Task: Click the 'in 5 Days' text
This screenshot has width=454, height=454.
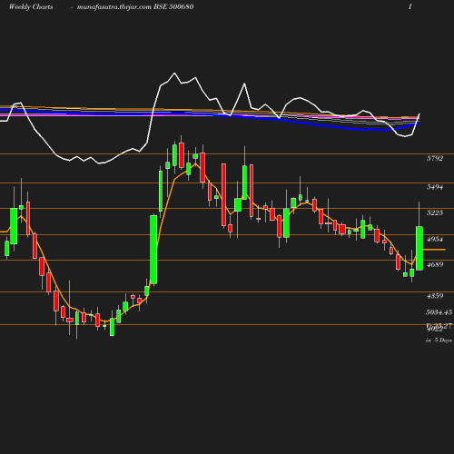Action: click(439, 340)
